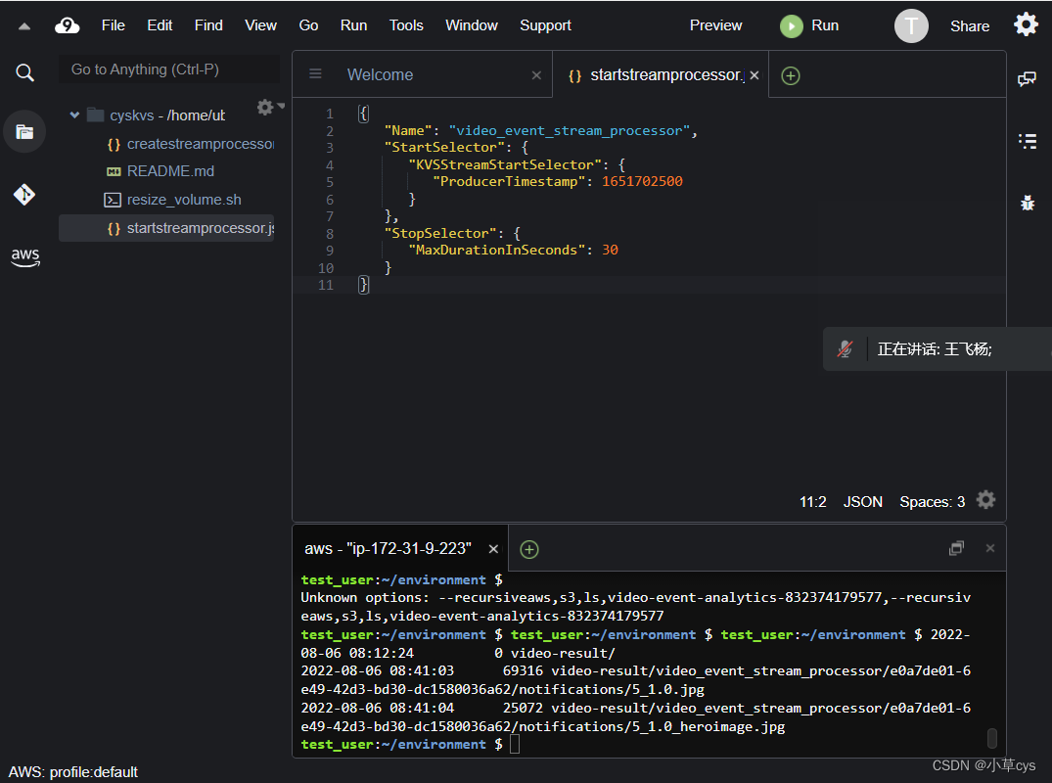The image size is (1052, 783).
Task: Select the aws ip-172-31-9-223 terminal tab
Action: tap(388, 549)
